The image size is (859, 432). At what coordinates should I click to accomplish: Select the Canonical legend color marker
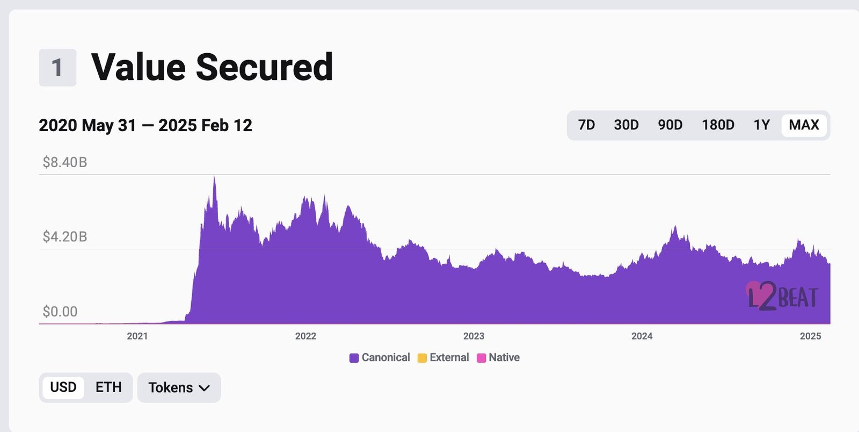tap(354, 357)
